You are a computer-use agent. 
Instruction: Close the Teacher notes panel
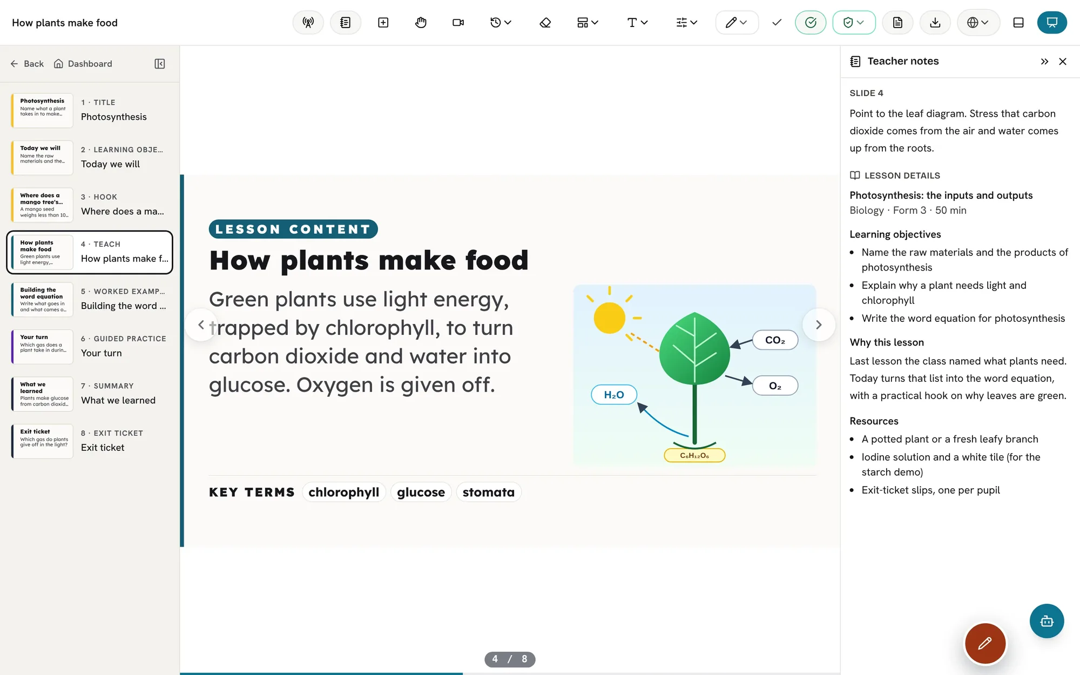tap(1063, 62)
